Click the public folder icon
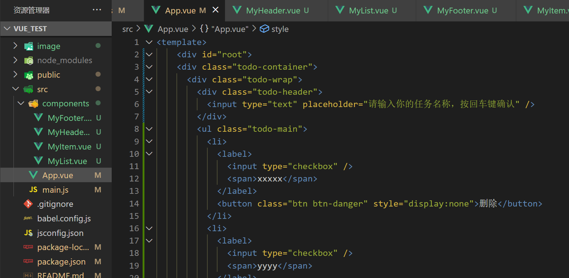The image size is (569, 278). (28, 75)
